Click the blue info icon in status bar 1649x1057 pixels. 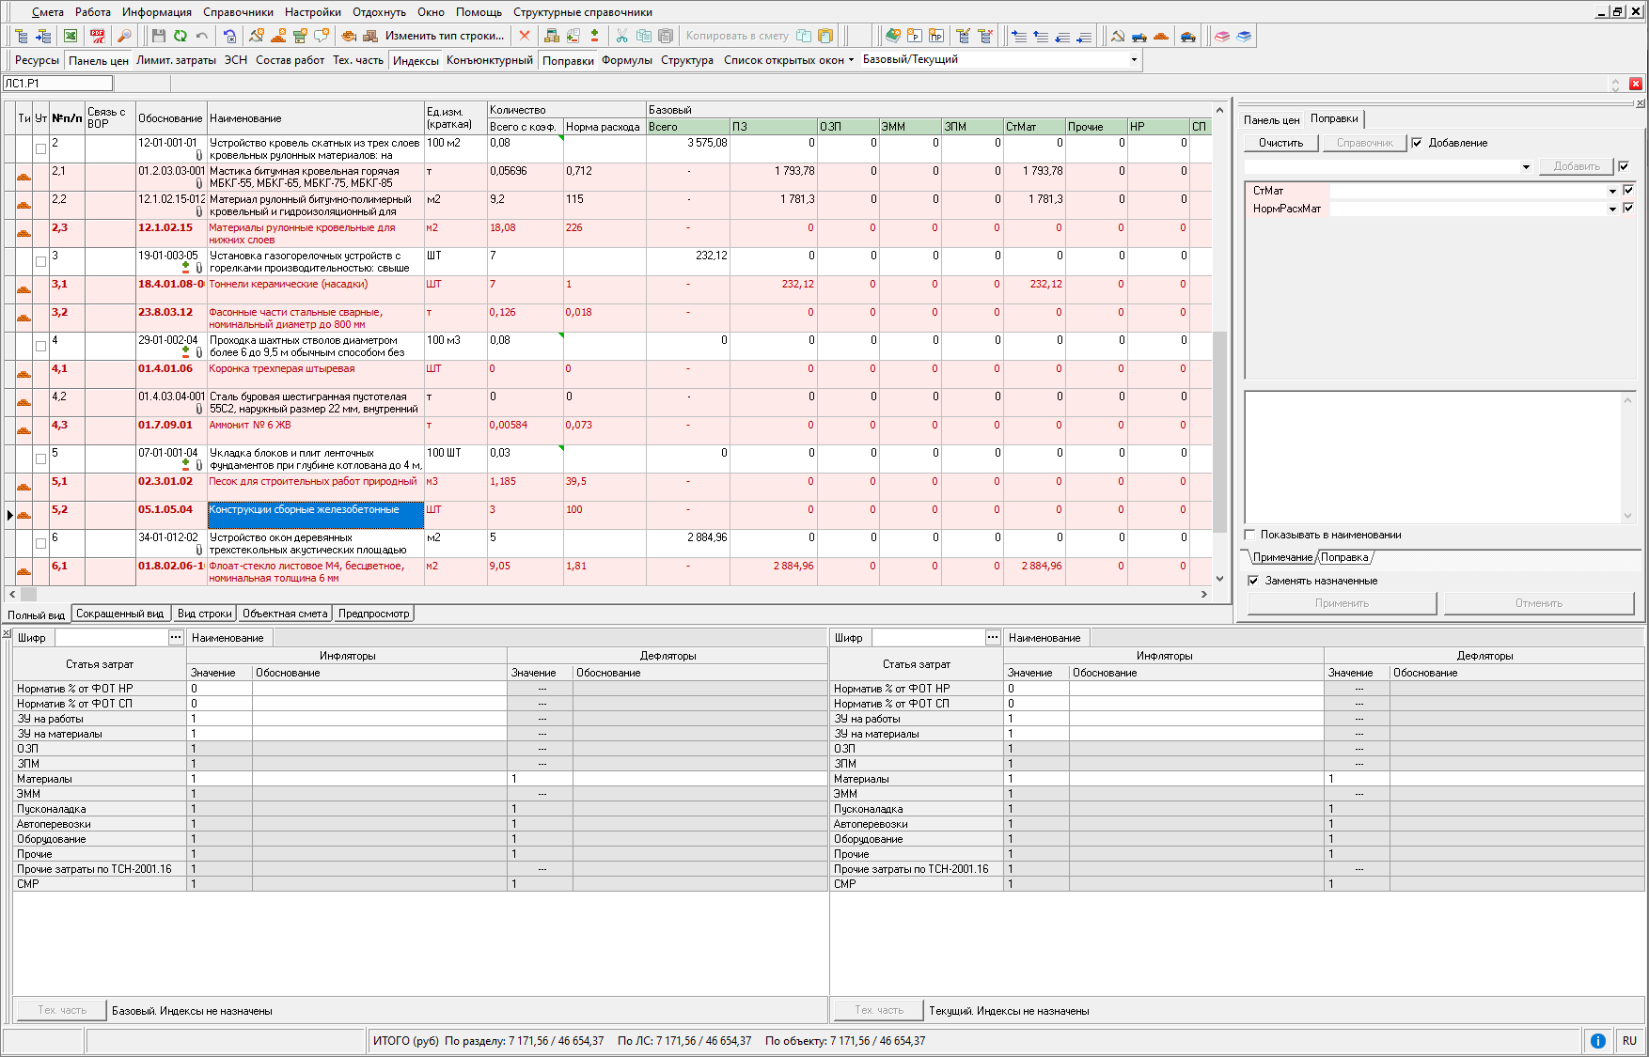[x=1597, y=1041]
